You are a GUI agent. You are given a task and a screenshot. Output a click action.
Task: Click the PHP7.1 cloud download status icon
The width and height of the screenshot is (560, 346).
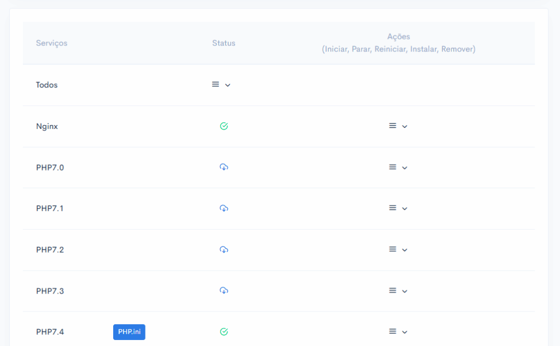click(224, 208)
